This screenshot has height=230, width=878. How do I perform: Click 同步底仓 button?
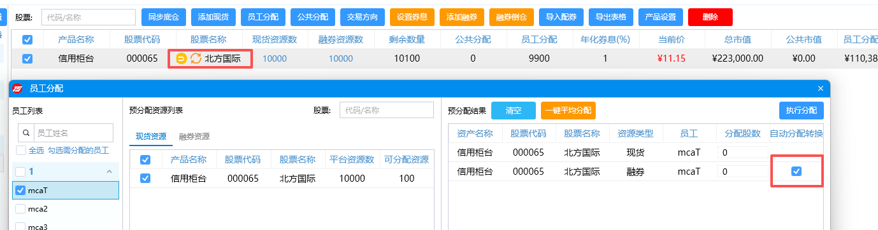164,17
